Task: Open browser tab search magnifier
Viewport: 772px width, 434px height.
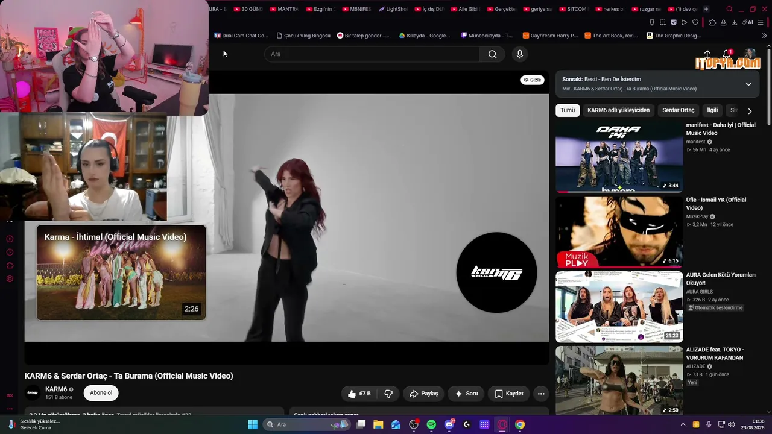Action: (x=729, y=9)
